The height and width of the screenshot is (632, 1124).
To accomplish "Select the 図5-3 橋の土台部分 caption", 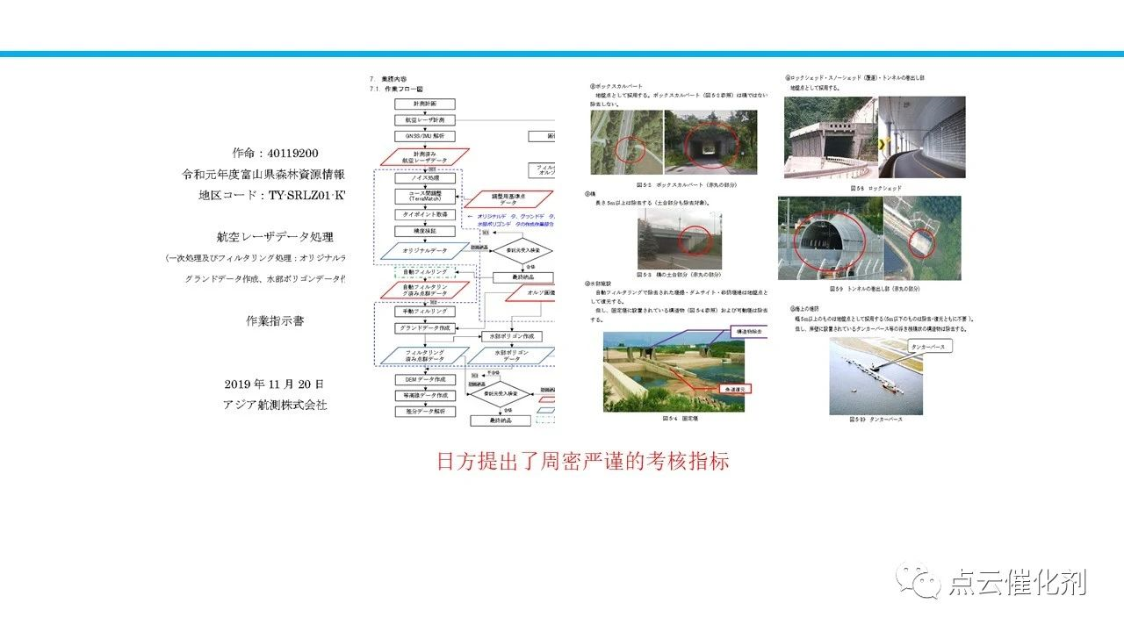I will coord(680,274).
